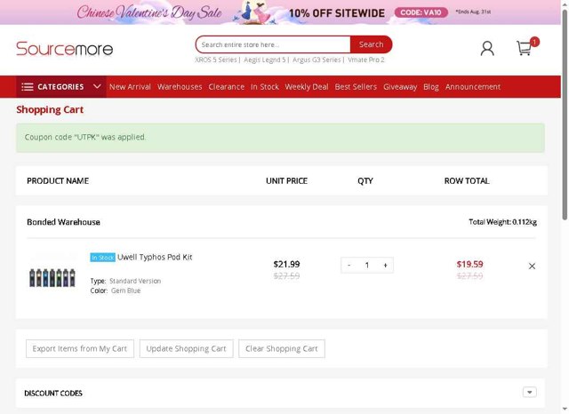The height and width of the screenshot is (414, 569).
Task: Open the Giveaway menu item
Action: [400, 87]
